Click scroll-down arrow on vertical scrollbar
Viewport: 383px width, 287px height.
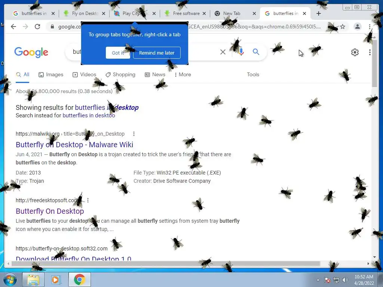pyautogui.click(x=374, y=257)
